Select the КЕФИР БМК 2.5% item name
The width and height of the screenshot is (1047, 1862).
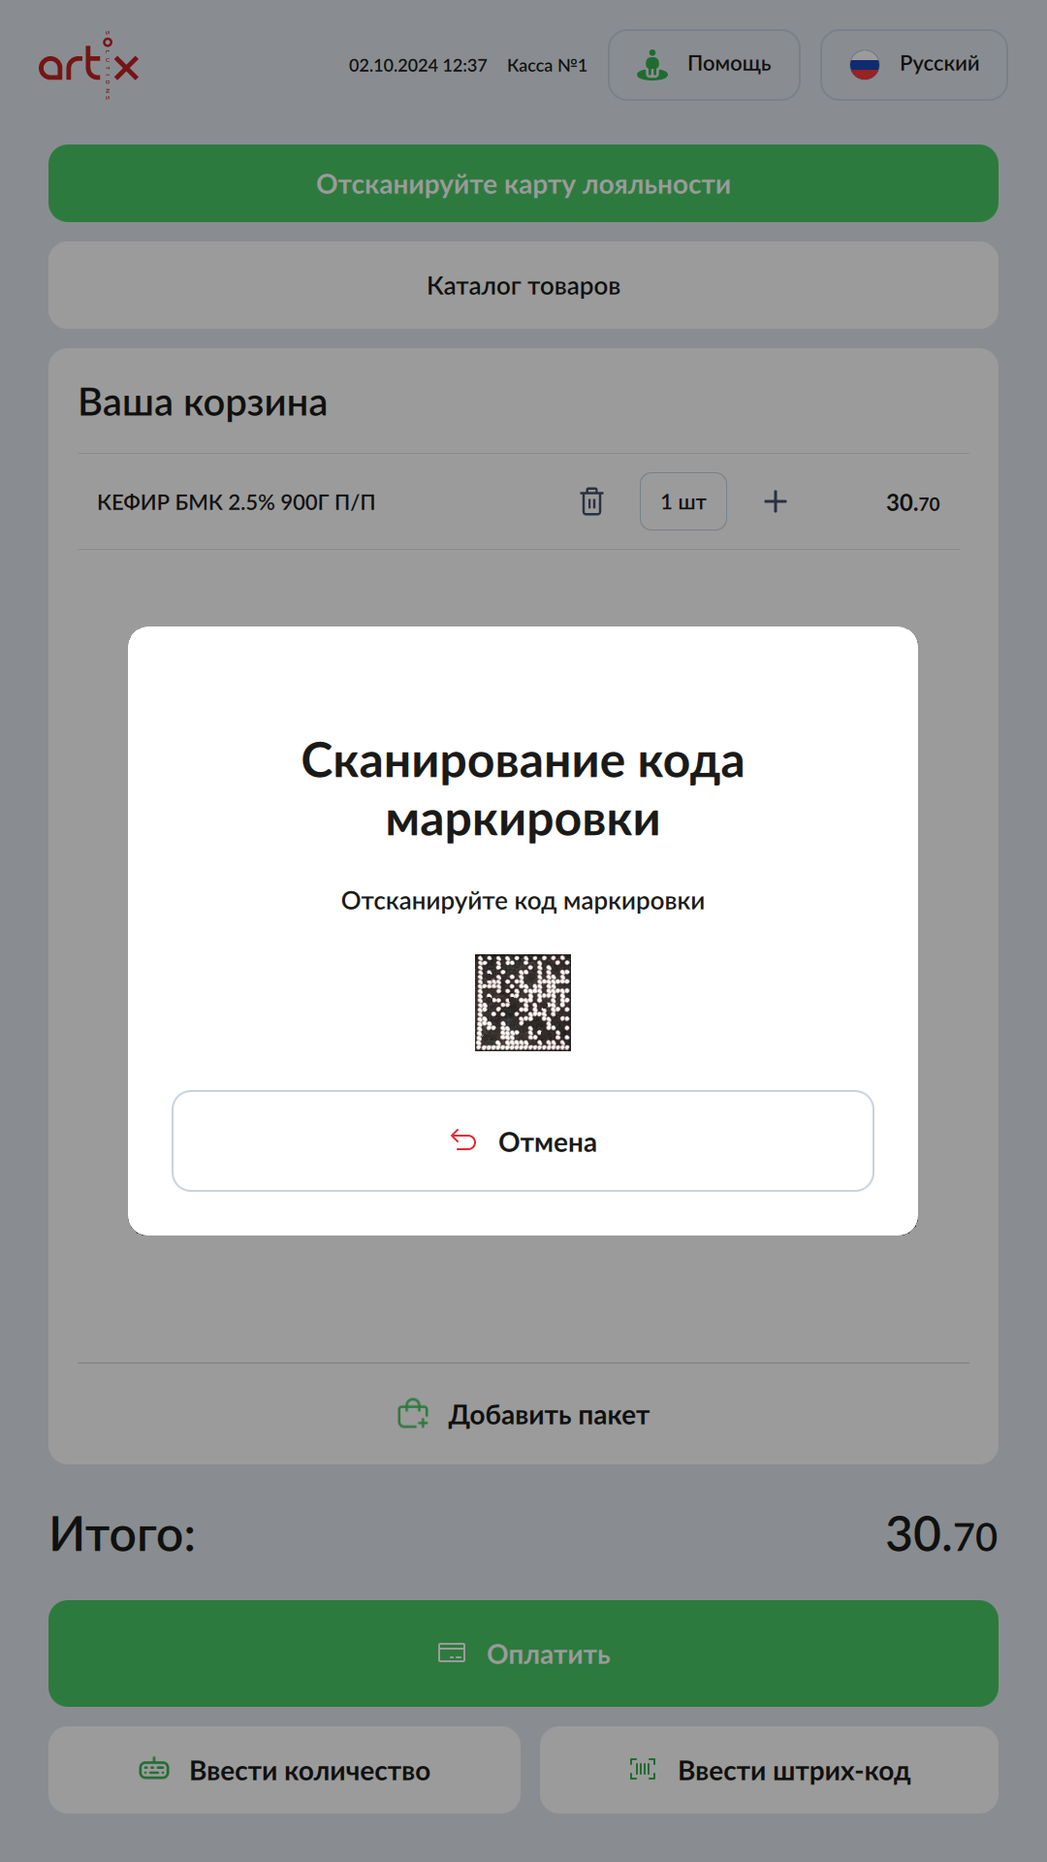(x=236, y=502)
